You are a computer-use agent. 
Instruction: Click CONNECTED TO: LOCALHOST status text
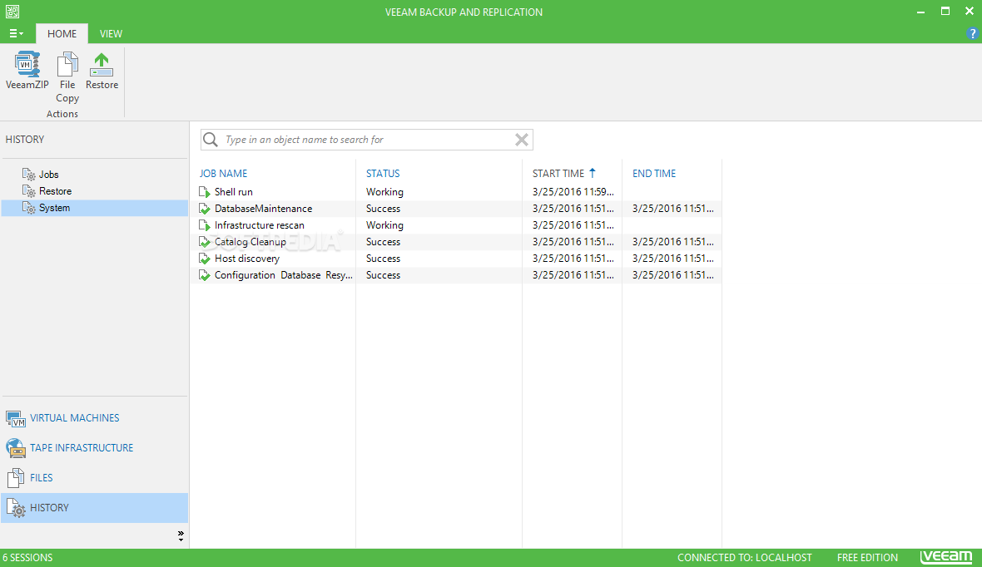tap(745, 558)
